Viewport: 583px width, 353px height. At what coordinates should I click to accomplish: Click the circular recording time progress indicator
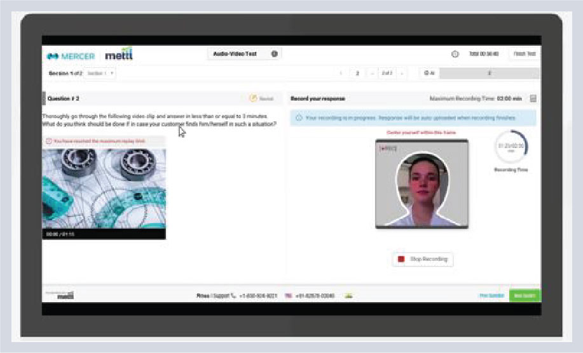[511, 148]
